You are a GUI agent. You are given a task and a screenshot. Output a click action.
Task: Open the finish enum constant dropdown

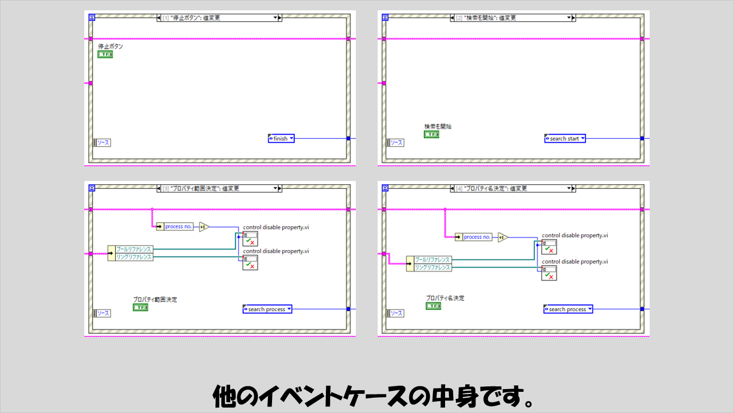tap(292, 139)
